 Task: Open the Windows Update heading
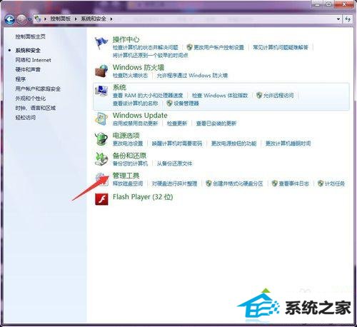click(x=140, y=116)
